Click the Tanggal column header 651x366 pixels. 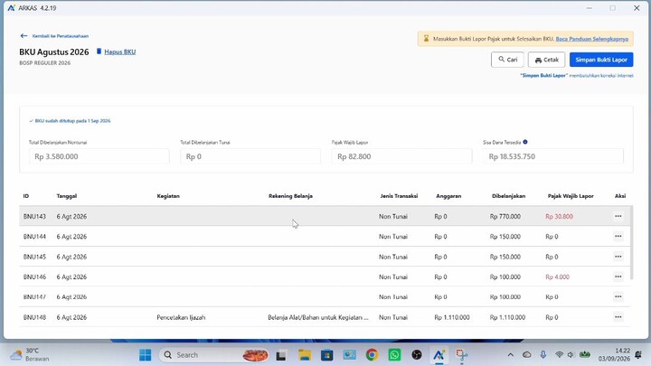[x=66, y=196]
